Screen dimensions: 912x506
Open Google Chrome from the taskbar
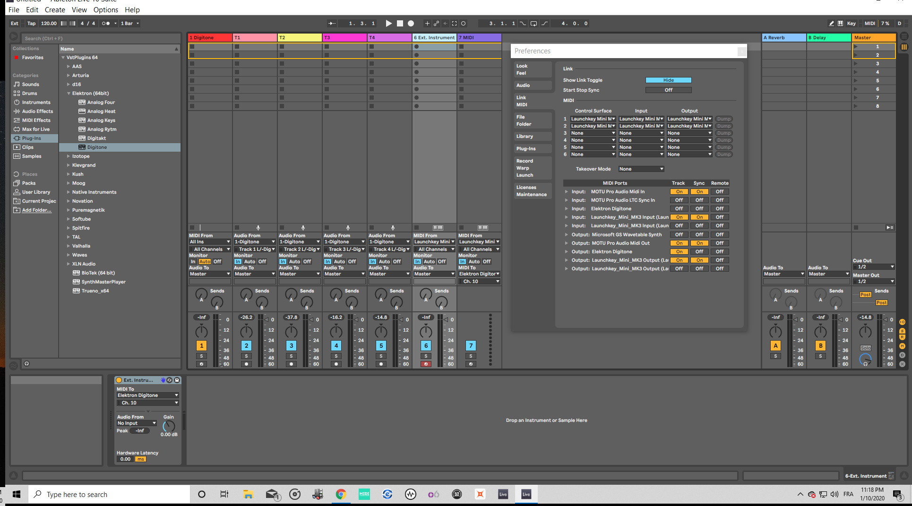click(341, 494)
